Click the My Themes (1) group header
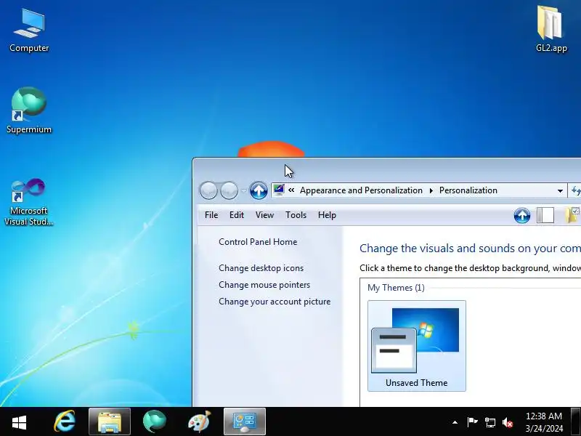This screenshot has height=436, width=581. click(x=396, y=288)
